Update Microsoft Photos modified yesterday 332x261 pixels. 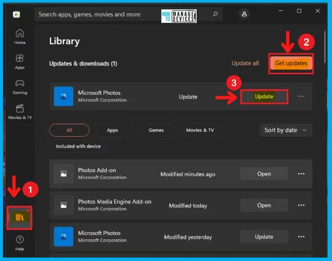(x=264, y=236)
